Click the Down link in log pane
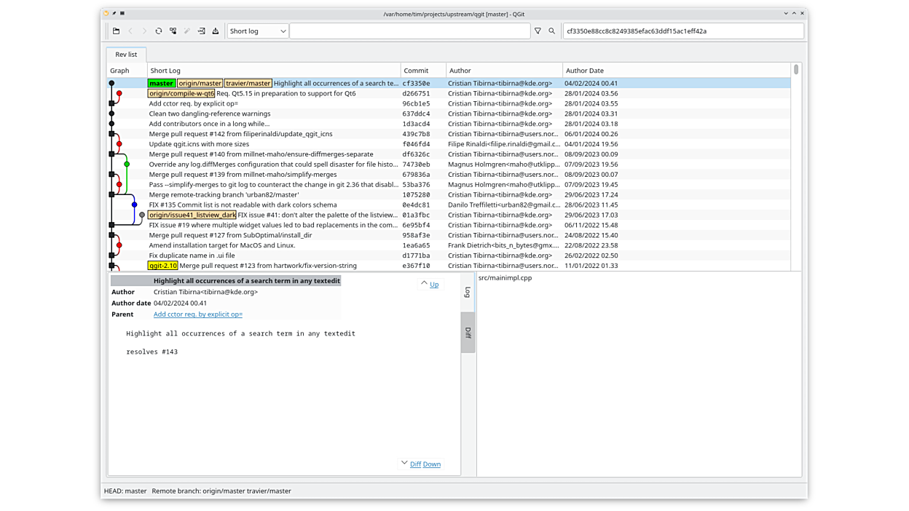The height and width of the screenshot is (511, 909). 432,464
